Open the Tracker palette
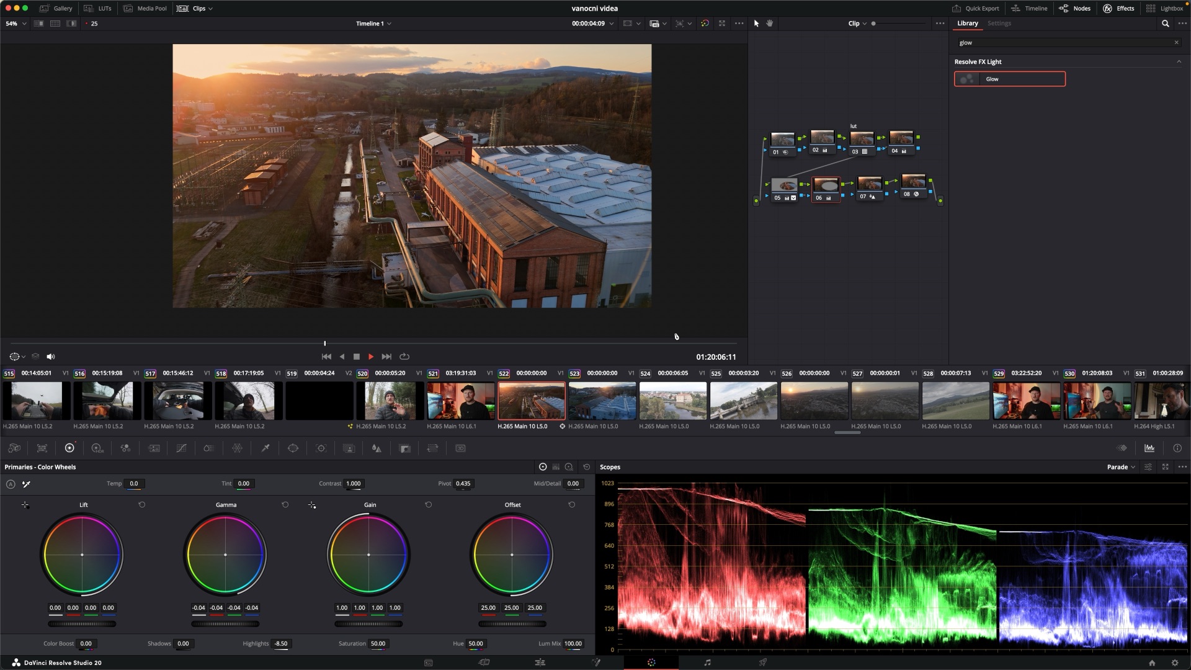 click(321, 449)
